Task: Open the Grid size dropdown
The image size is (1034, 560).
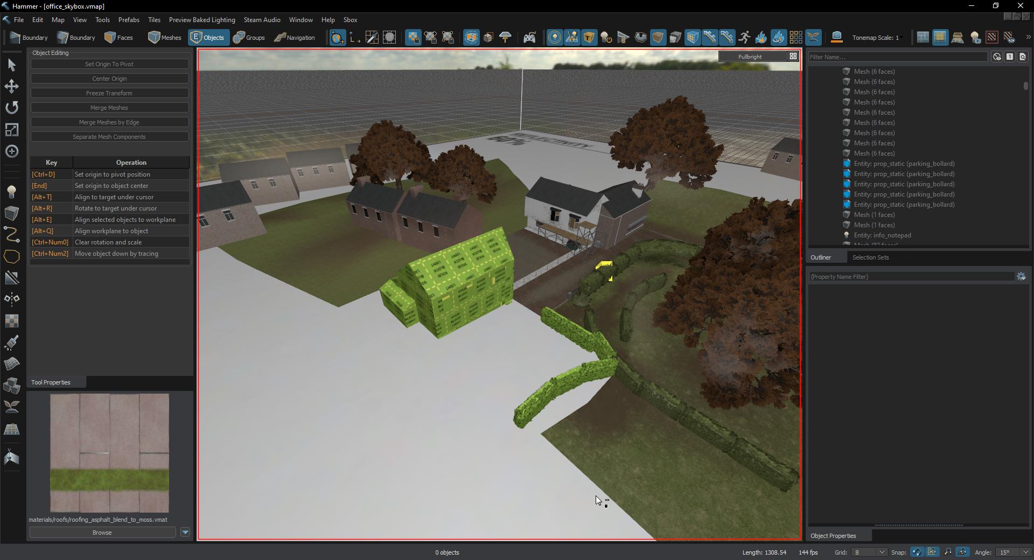Action: tap(881, 552)
